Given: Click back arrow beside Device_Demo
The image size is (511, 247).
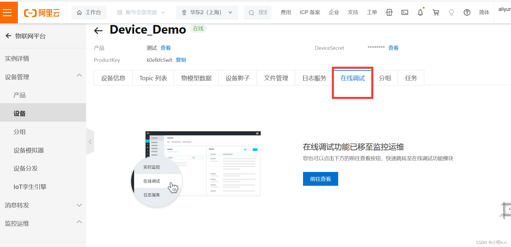Looking at the screenshot, I should pos(99,30).
